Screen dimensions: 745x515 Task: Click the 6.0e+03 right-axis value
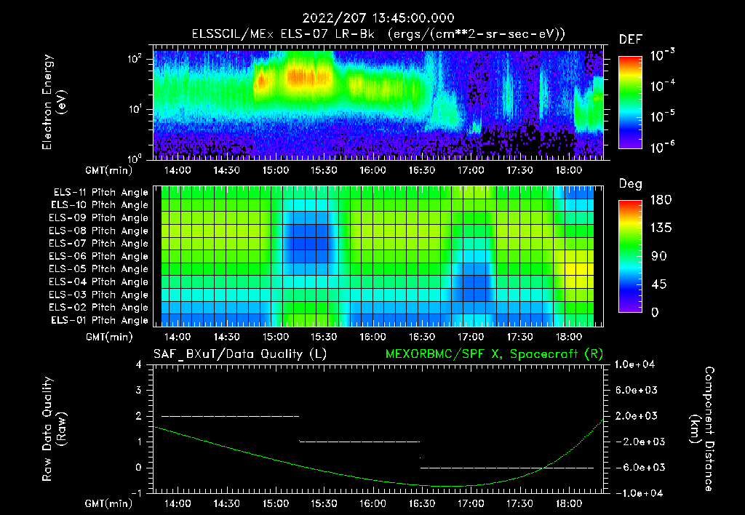click(637, 391)
